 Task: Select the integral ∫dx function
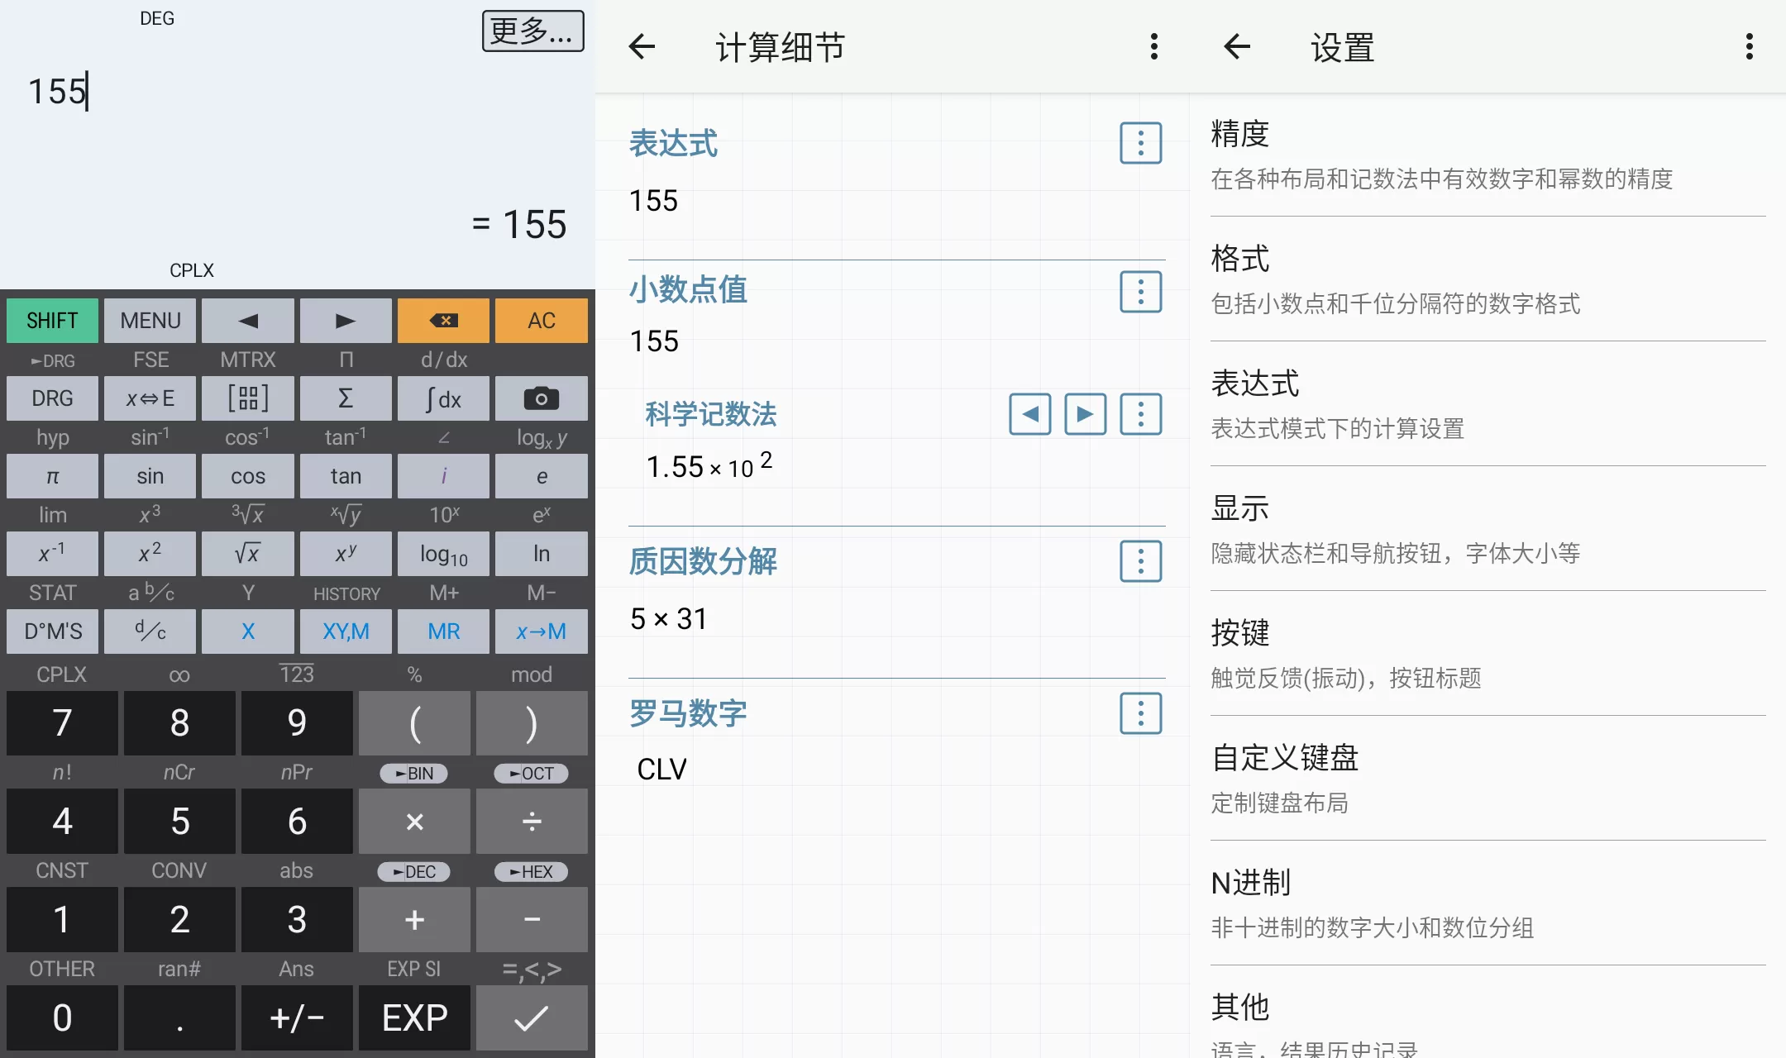point(443,398)
